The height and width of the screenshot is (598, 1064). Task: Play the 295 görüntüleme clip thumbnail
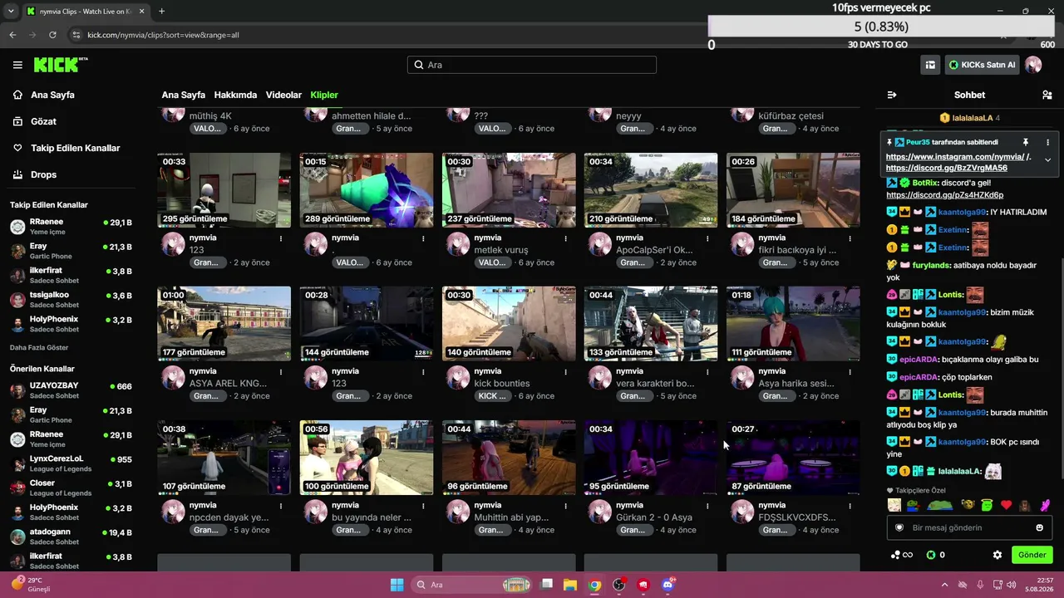click(224, 190)
